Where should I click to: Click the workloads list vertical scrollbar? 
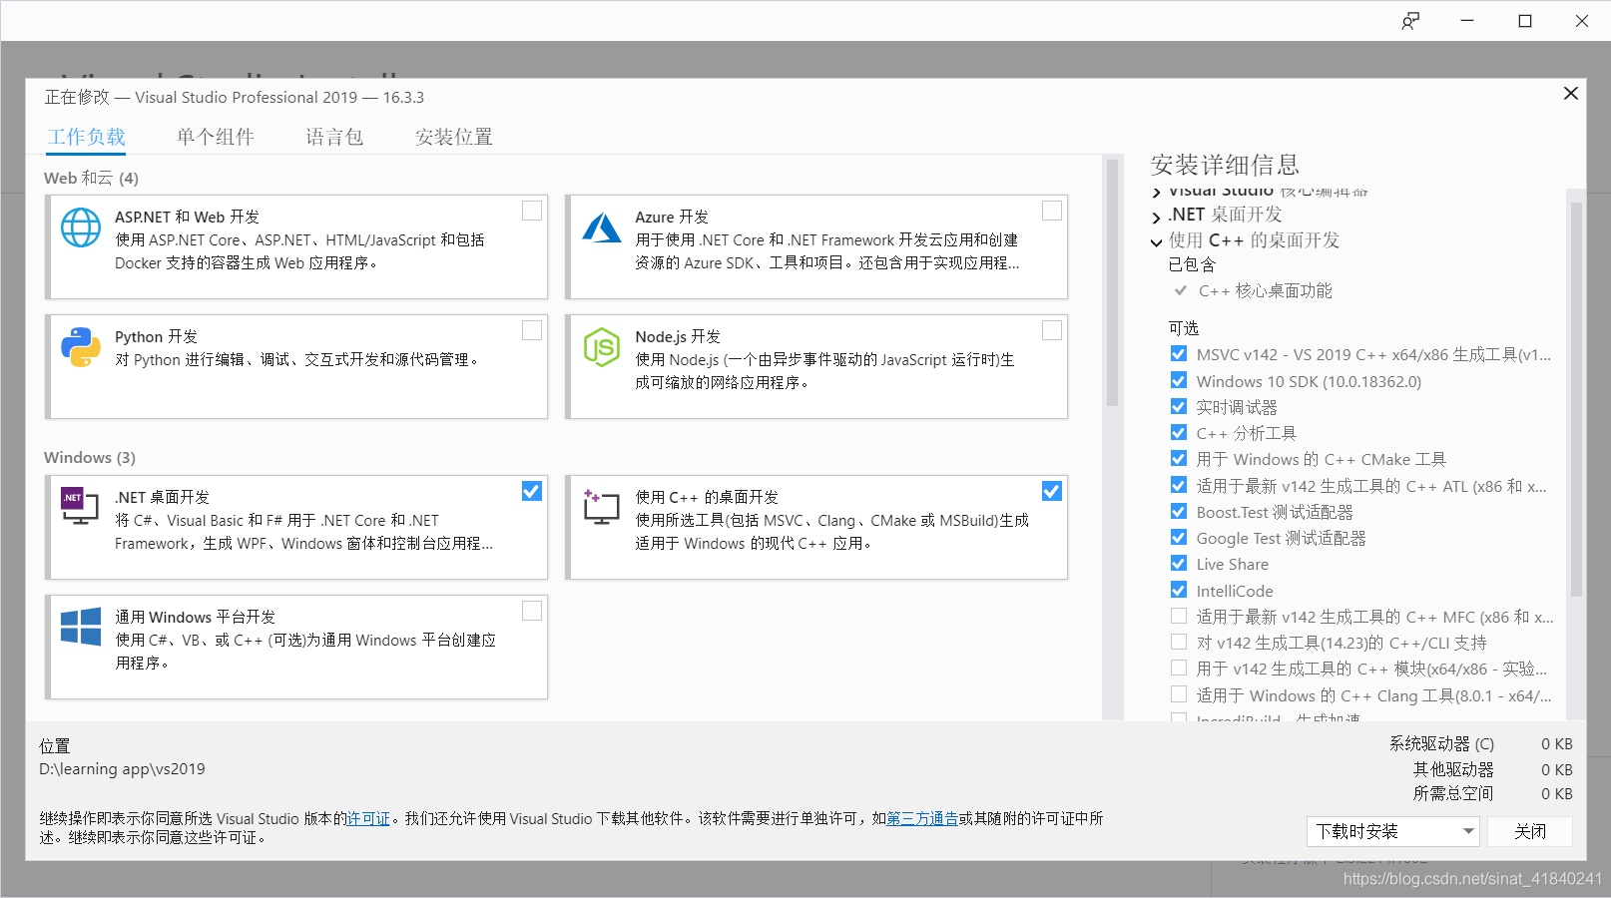[x=1112, y=283]
